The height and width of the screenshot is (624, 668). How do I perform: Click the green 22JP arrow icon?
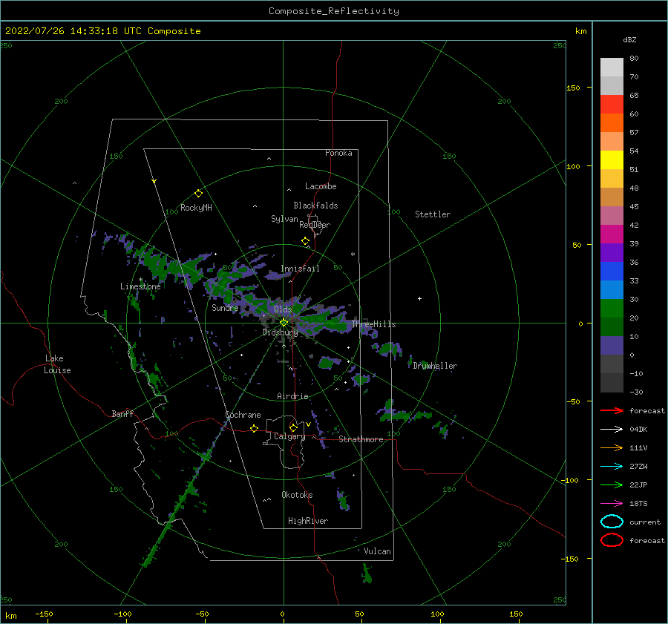612,485
